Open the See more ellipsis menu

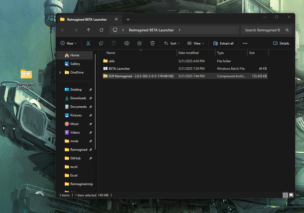(245, 43)
